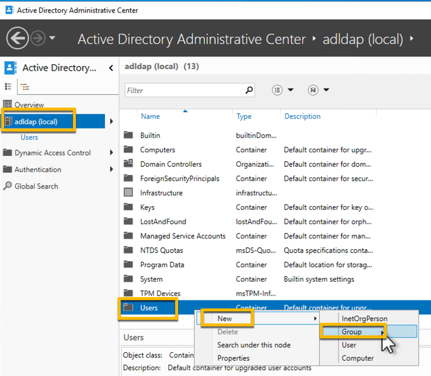Click the Forward navigation arrow button
The width and height of the screenshot is (431, 376).
point(38,38)
